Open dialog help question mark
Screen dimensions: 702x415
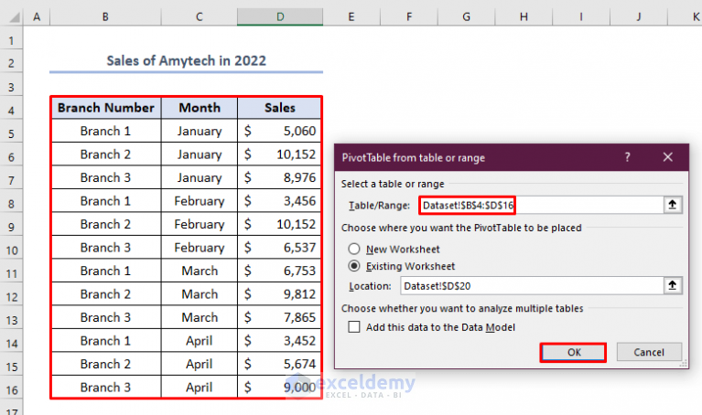click(x=627, y=157)
